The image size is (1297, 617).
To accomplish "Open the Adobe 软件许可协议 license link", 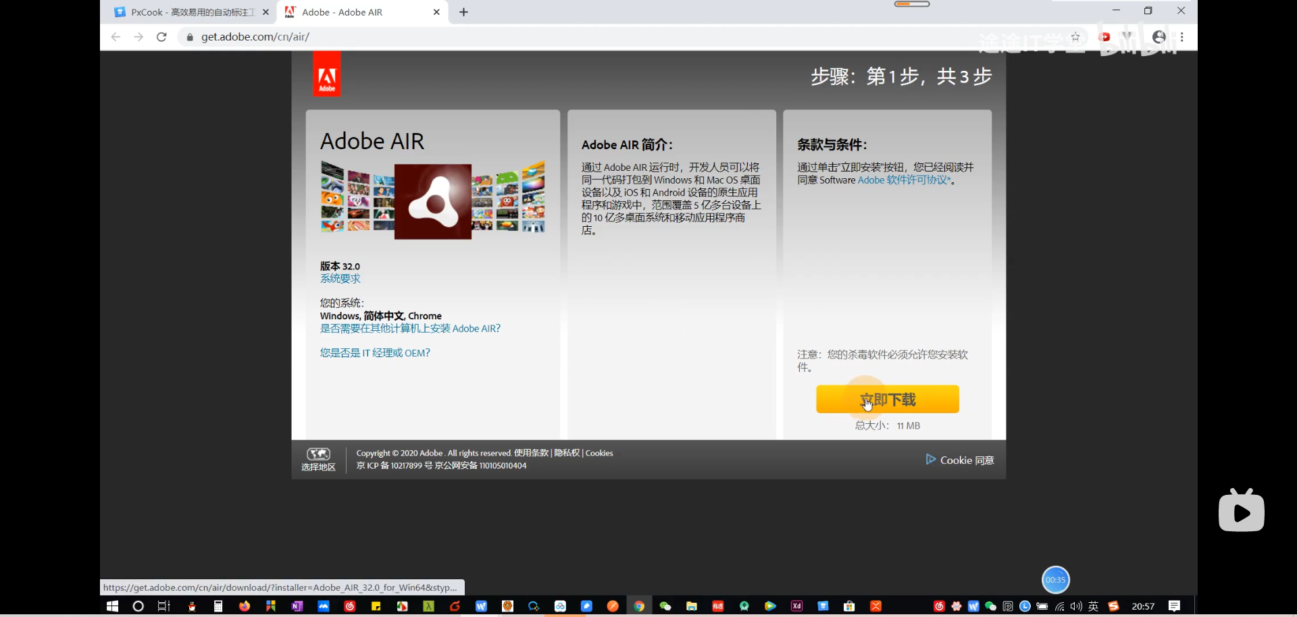I will 904,180.
